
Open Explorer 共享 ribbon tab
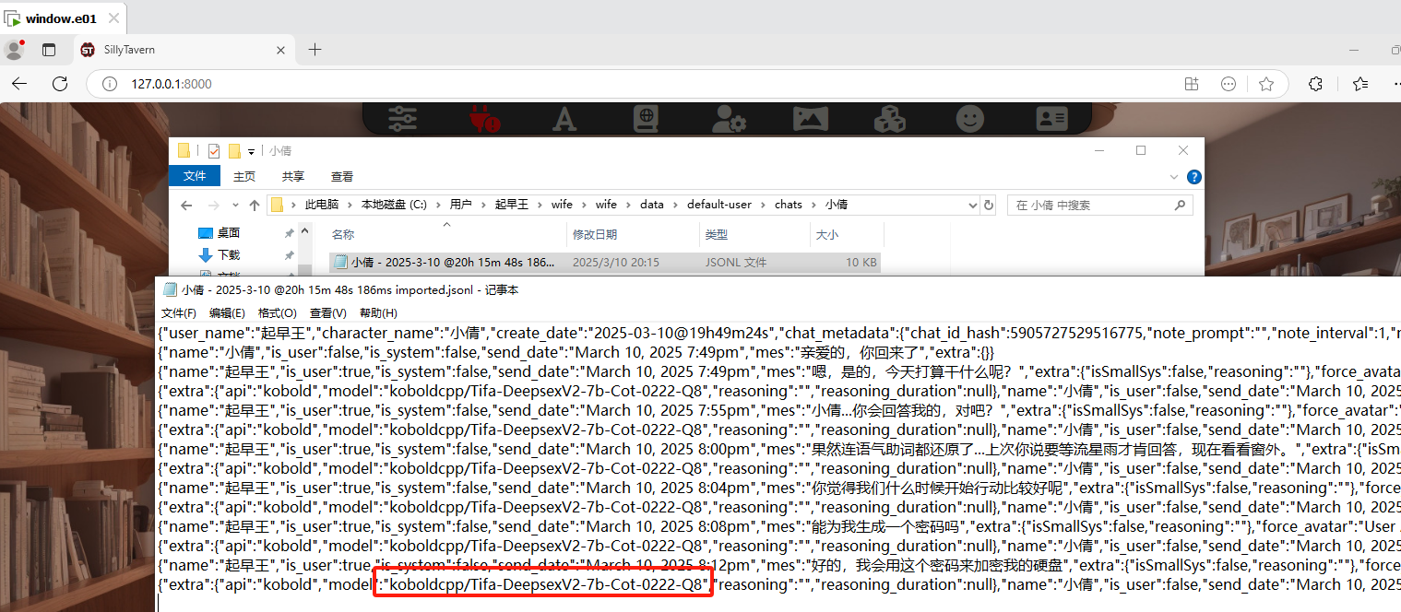(x=293, y=176)
